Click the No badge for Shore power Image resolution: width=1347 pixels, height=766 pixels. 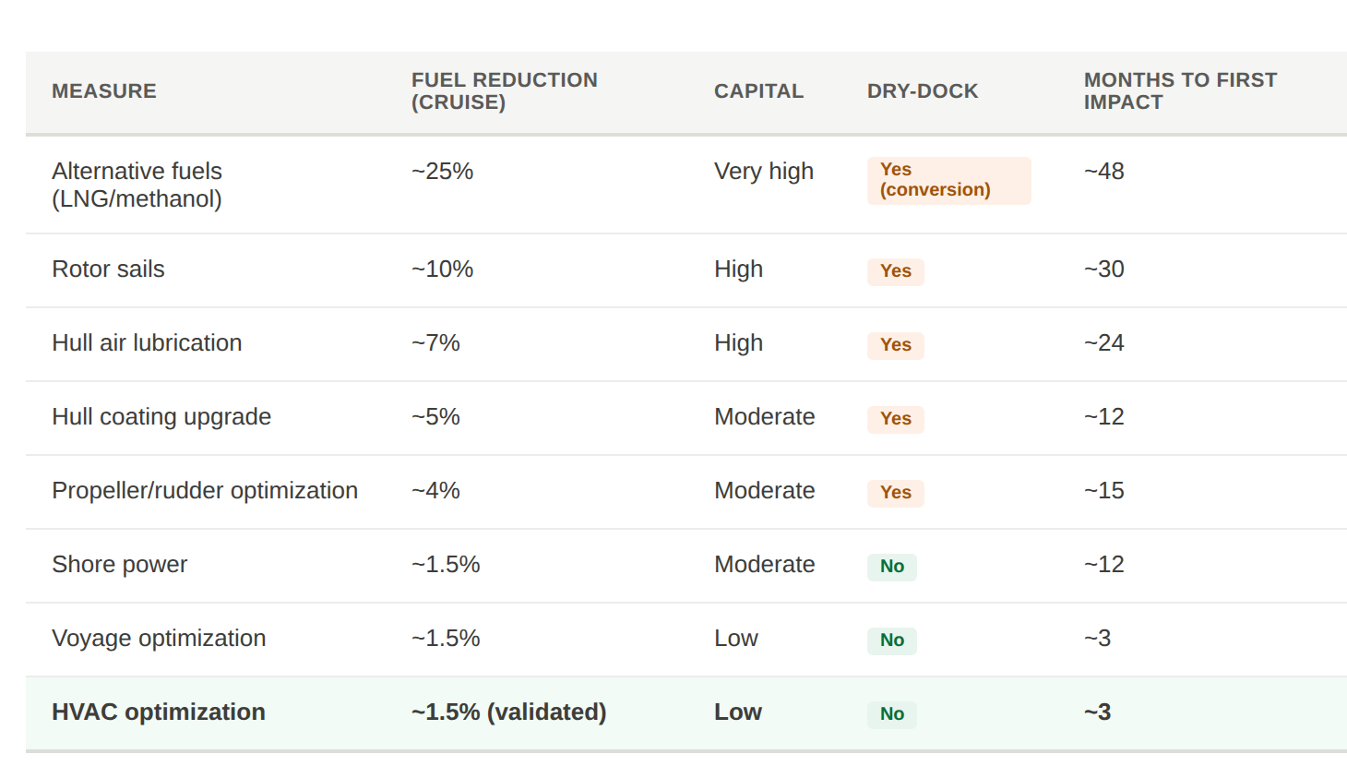tap(891, 567)
